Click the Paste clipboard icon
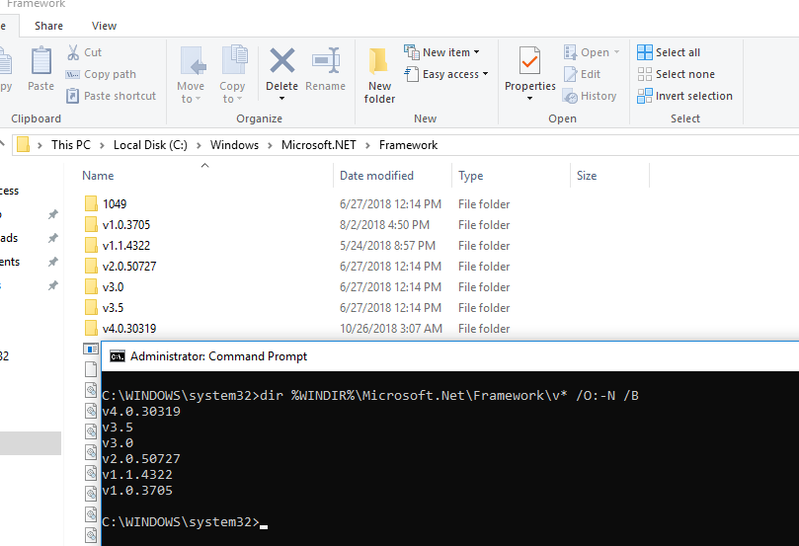 tap(40, 61)
